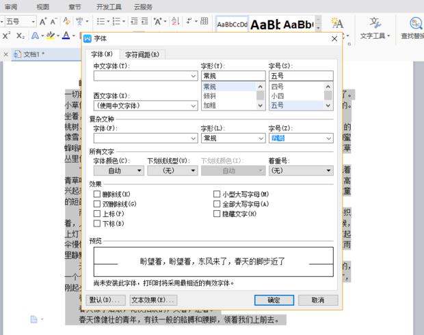424x335 pixels.
Task: Select 四号 in the font size list
Action: coord(296,87)
